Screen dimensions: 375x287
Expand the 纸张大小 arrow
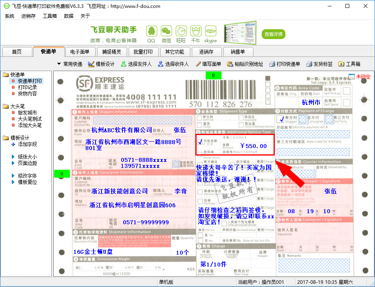tap(13, 157)
